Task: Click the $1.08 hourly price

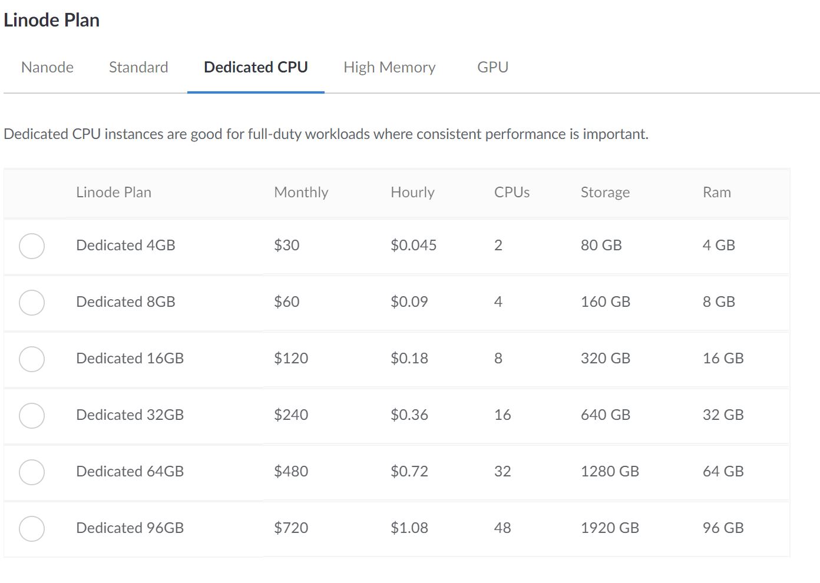Action: 409,528
